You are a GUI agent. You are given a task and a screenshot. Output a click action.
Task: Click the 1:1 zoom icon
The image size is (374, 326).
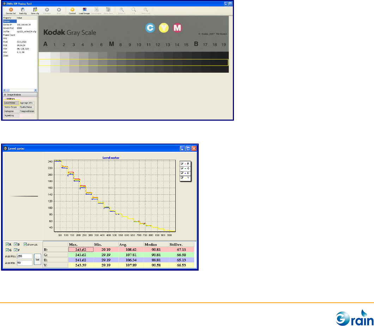pos(134,11)
